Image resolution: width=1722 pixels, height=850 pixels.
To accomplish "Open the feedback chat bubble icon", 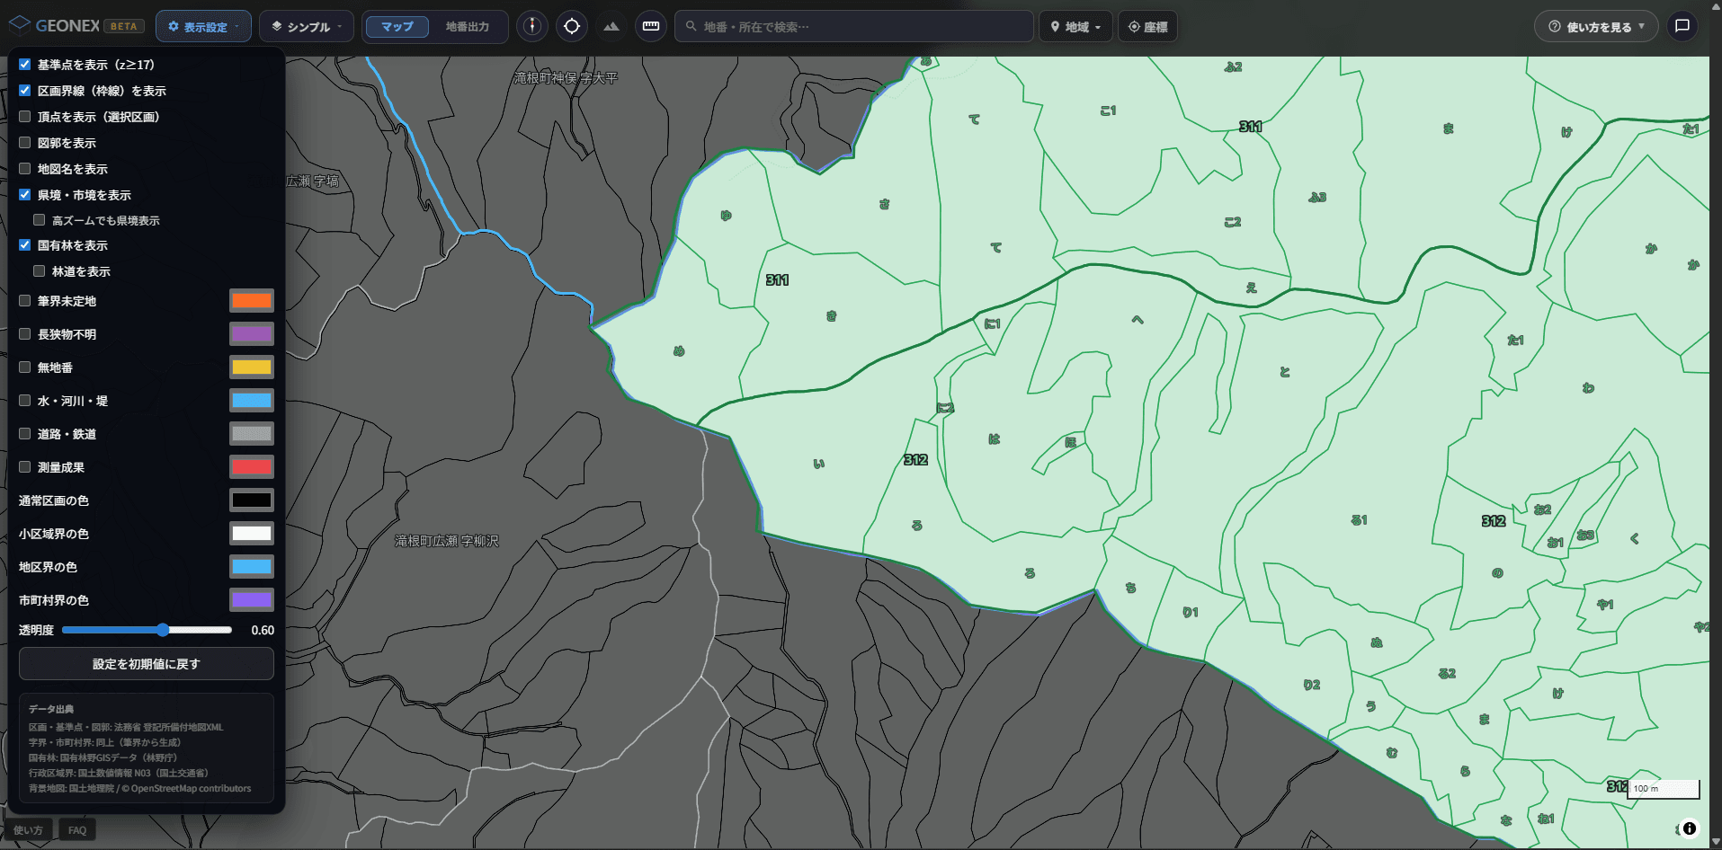I will (1682, 26).
